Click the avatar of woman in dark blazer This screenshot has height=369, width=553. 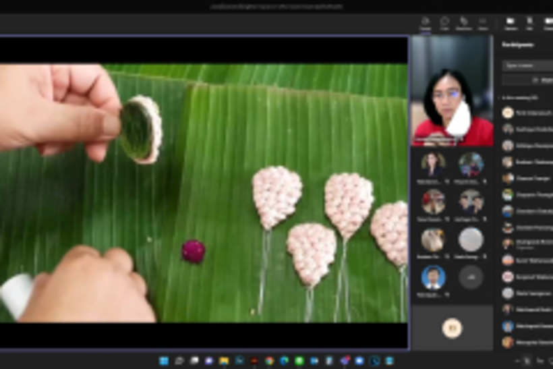tap(433, 165)
